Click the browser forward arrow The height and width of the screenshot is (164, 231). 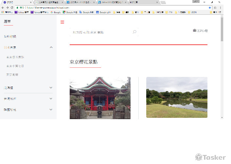click(8, 8)
